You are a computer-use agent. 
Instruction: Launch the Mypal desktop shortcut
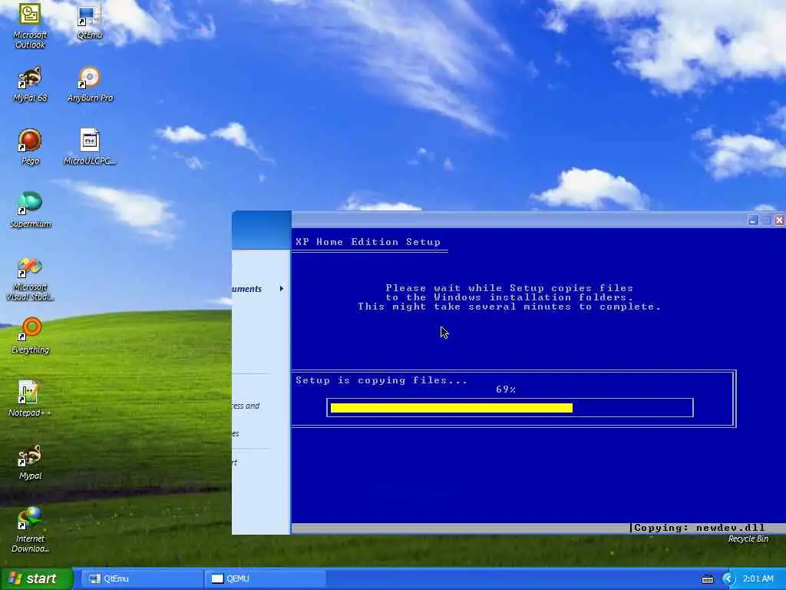point(30,462)
